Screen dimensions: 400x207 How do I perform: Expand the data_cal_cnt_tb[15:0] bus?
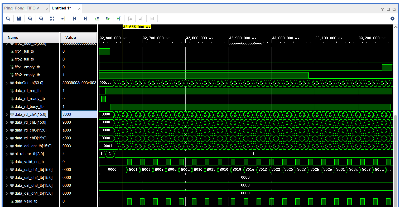(7, 146)
